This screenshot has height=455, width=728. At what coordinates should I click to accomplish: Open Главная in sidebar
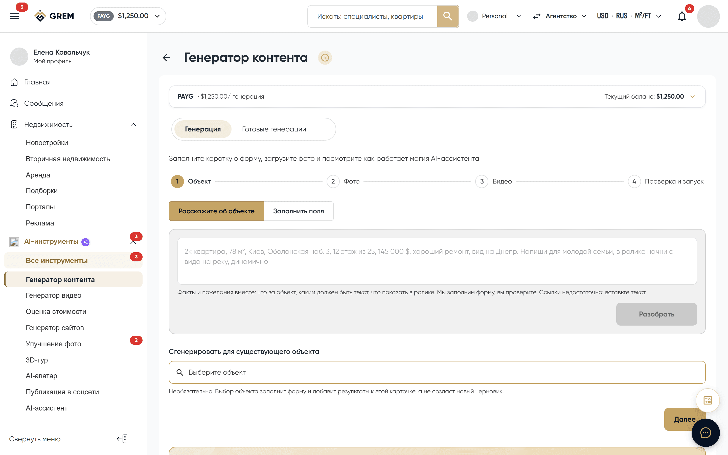coord(37,82)
